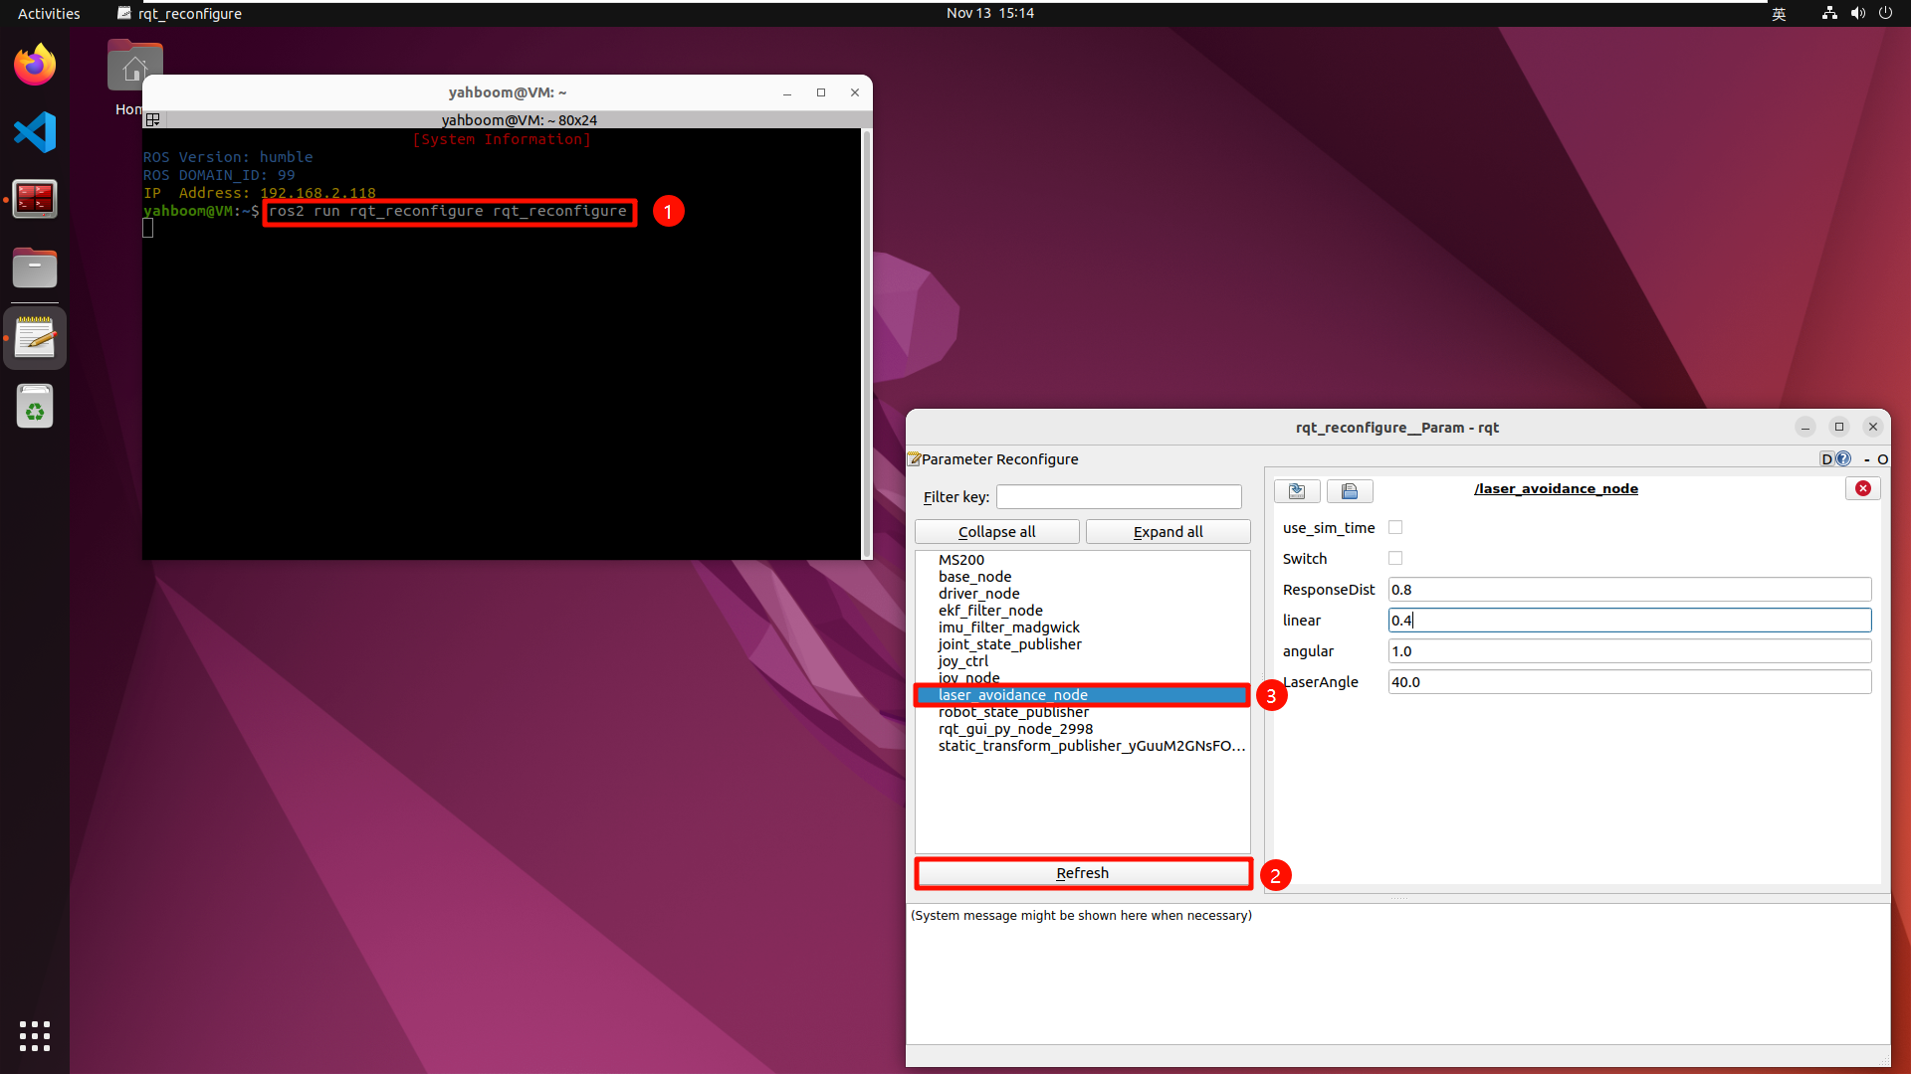Select imu_filter_madgwick in the list
This screenshot has height=1074, width=1911.
pos(1082,627)
